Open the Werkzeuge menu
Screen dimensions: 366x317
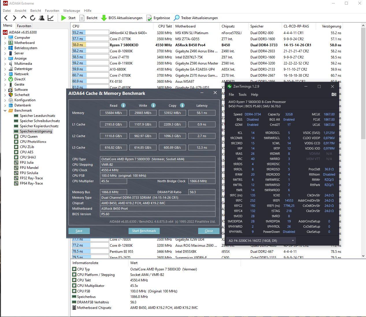[x=72, y=10]
